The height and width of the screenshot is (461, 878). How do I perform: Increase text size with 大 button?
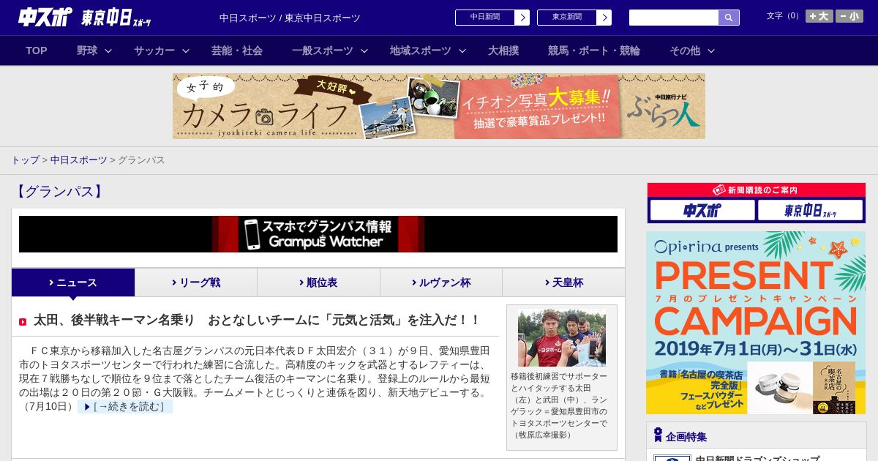click(x=819, y=16)
